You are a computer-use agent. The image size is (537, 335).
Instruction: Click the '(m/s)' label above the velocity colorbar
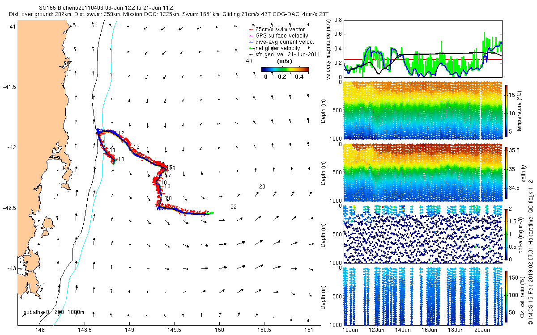pyautogui.click(x=285, y=61)
